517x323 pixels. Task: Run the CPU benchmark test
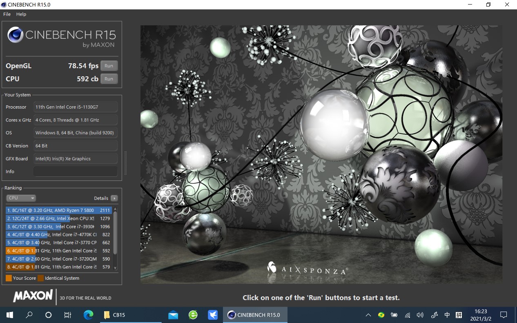click(x=109, y=79)
